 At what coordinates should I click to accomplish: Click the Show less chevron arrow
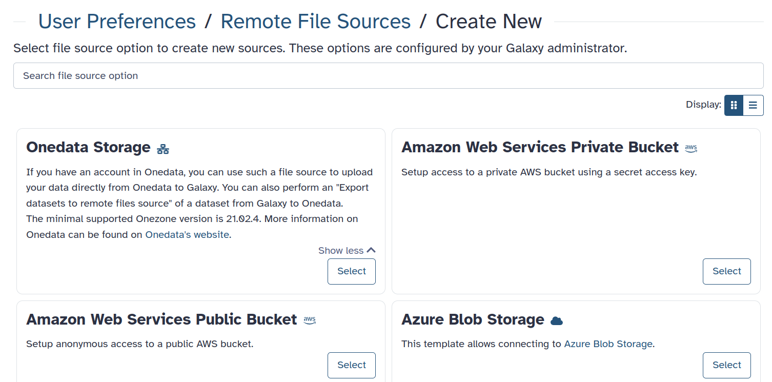coord(371,250)
